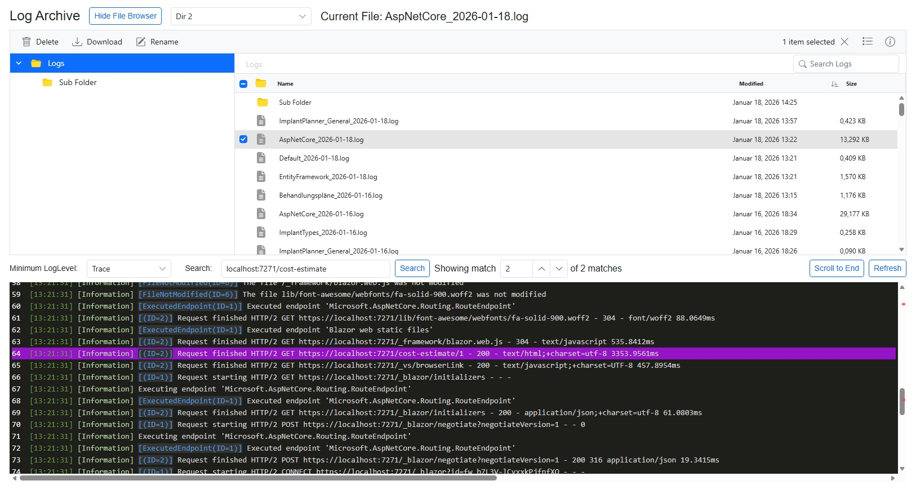
Task: Uncheck the AspNetCore_2026-01-18.log checkbox
Action: (243, 139)
